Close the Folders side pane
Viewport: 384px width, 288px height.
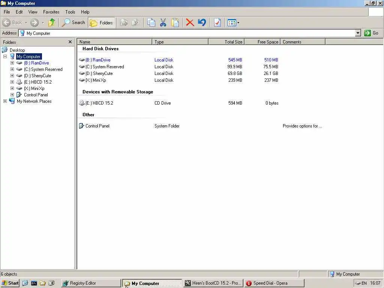tap(70, 42)
